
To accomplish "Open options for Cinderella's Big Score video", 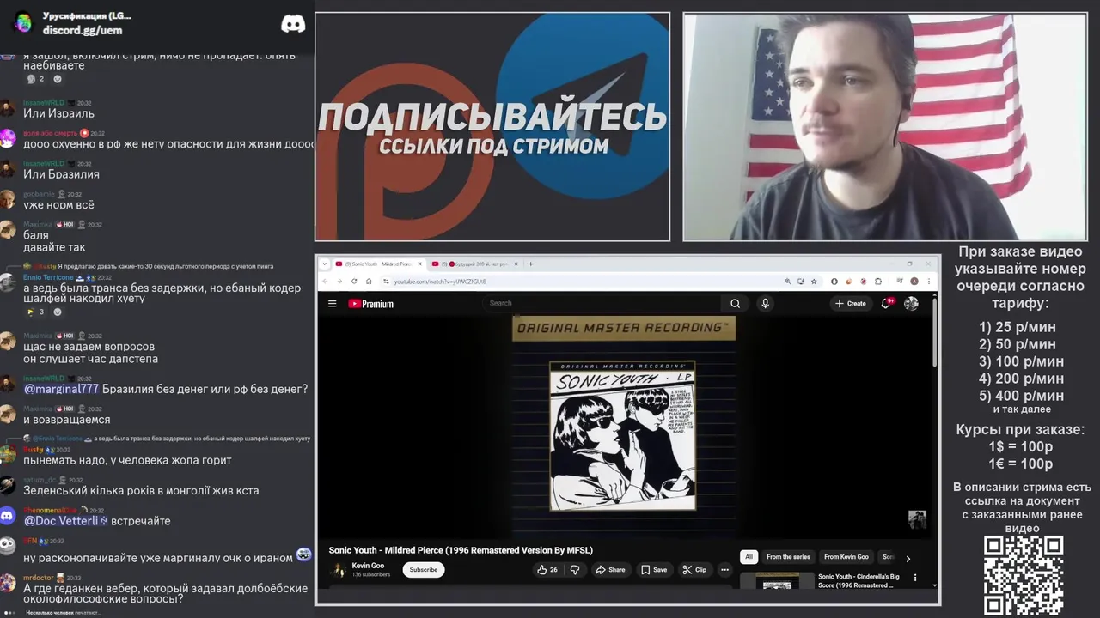I will [x=915, y=578].
